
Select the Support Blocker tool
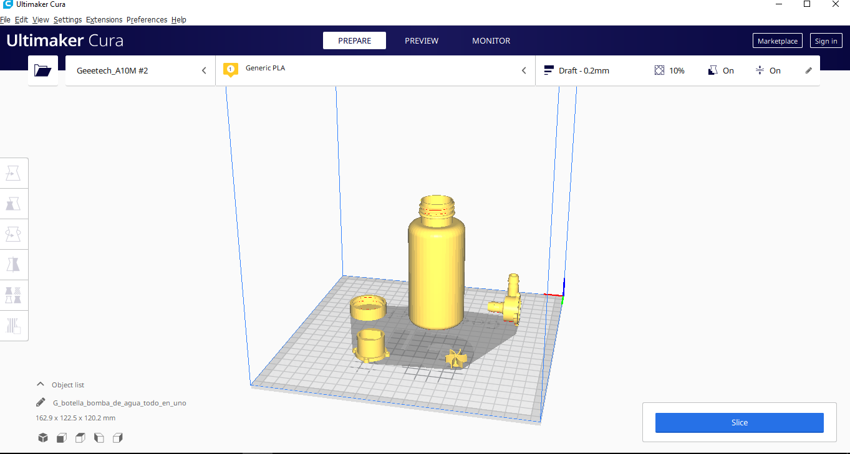[14, 325]
